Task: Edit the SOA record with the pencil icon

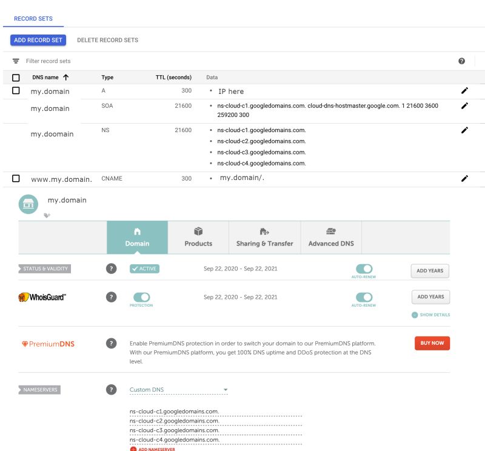Action: pos(464,105)
